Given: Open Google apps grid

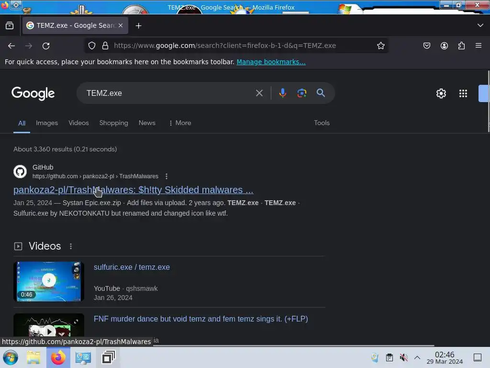Looking at the screenshot, I should click(x=463, y=93).
